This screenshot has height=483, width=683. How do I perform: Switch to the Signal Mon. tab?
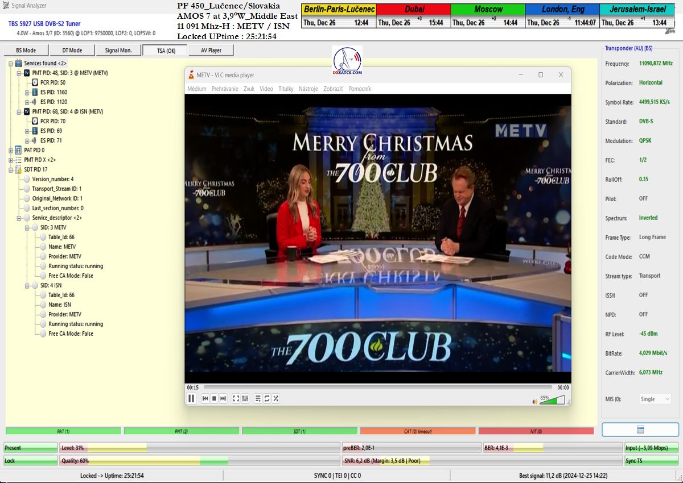(118, 51)
